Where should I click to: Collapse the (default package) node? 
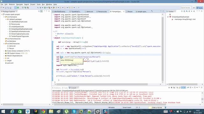(6, 19)
